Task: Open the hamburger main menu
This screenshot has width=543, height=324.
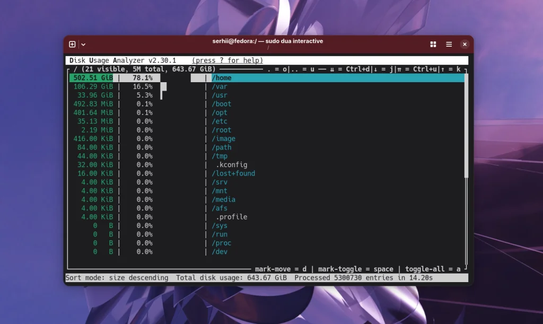Action: pyautogui.click(x=448, y=45)
